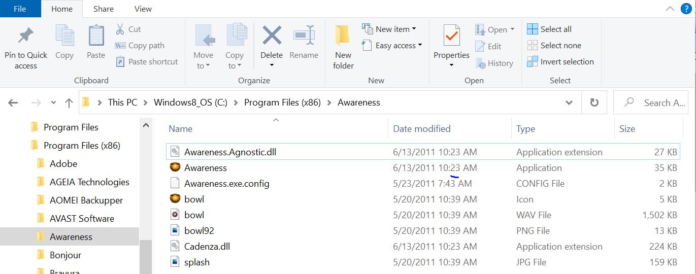Click Windows8_OS (C:) breadcrumb
696x274 pixels.
click(x=190, y=102)
